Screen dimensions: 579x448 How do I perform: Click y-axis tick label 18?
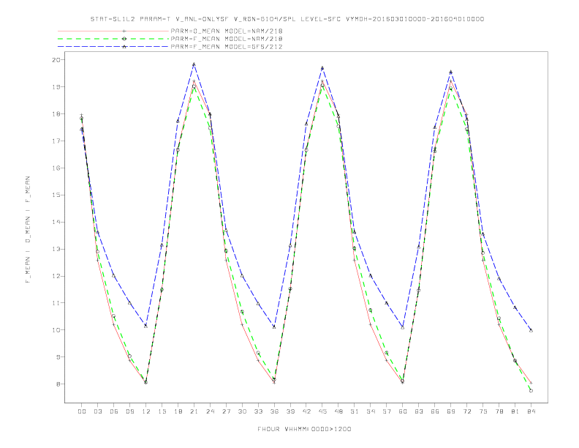tap(57, 114)
